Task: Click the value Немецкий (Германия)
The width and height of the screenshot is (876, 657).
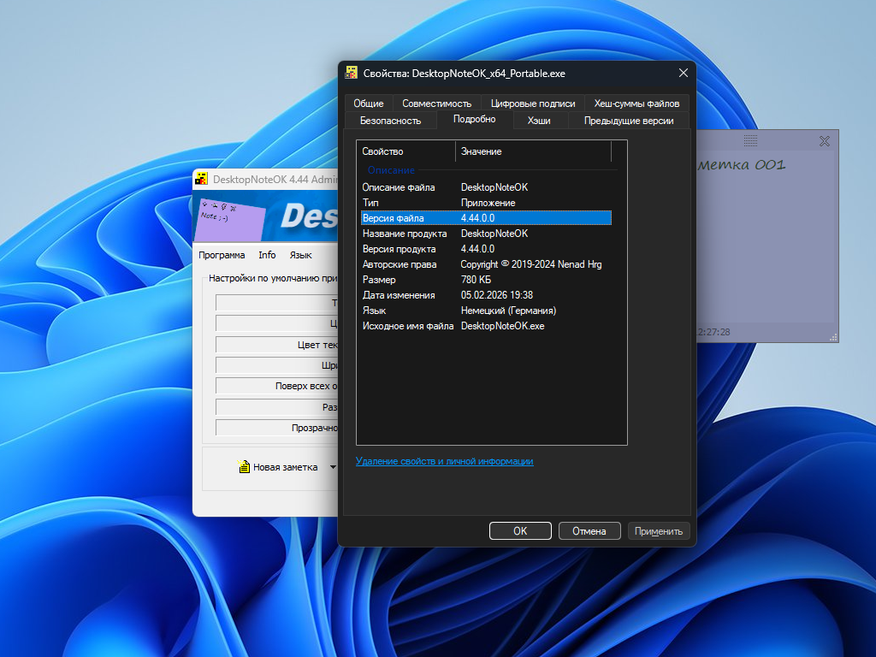Action: [508, 311]
